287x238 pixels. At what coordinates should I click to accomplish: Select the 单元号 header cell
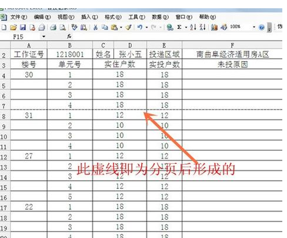pyautogui.click(x=70, y=64)
